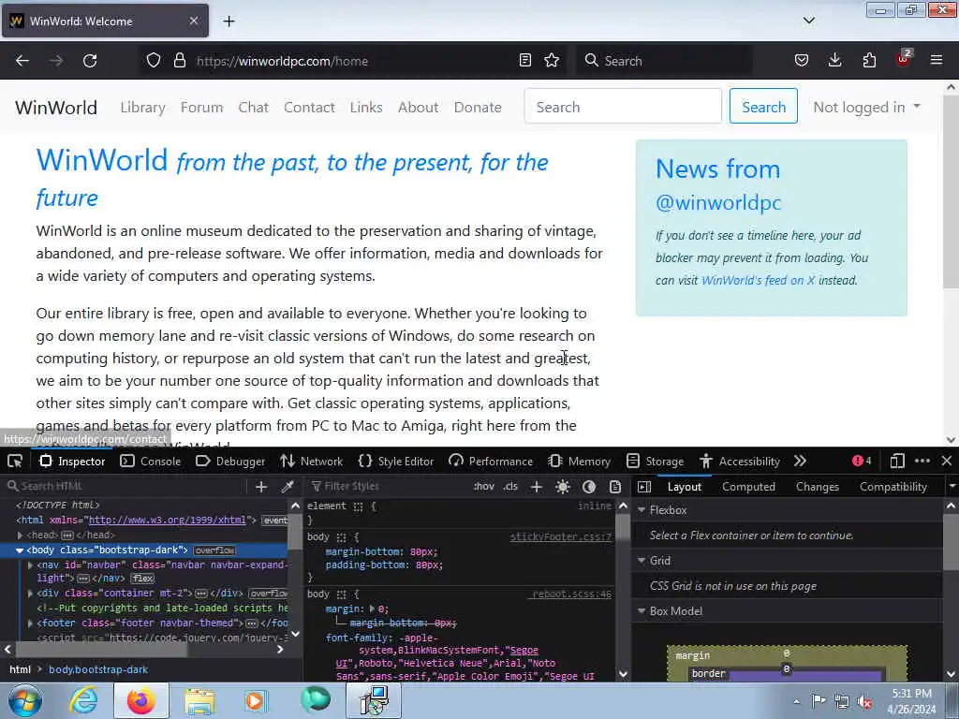Open devtools customize three-dots menu
Viewport: 959px width, 719px height.
[x=922, y=461]
